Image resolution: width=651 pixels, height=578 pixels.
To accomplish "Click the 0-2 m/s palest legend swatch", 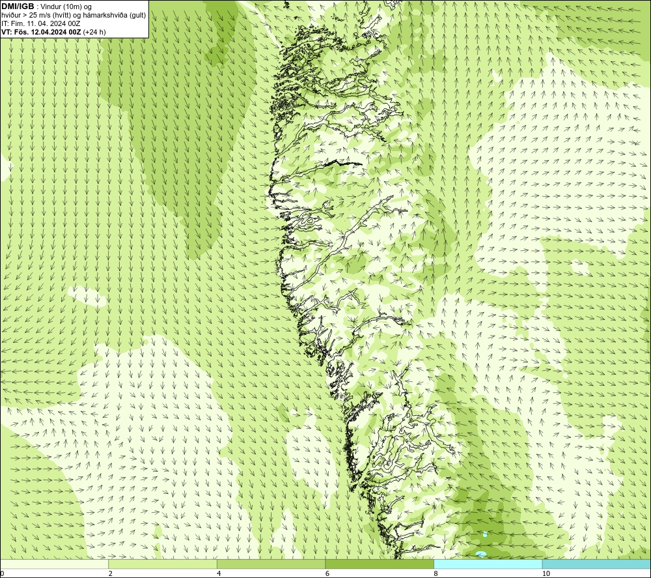I will tap(55, 564).
